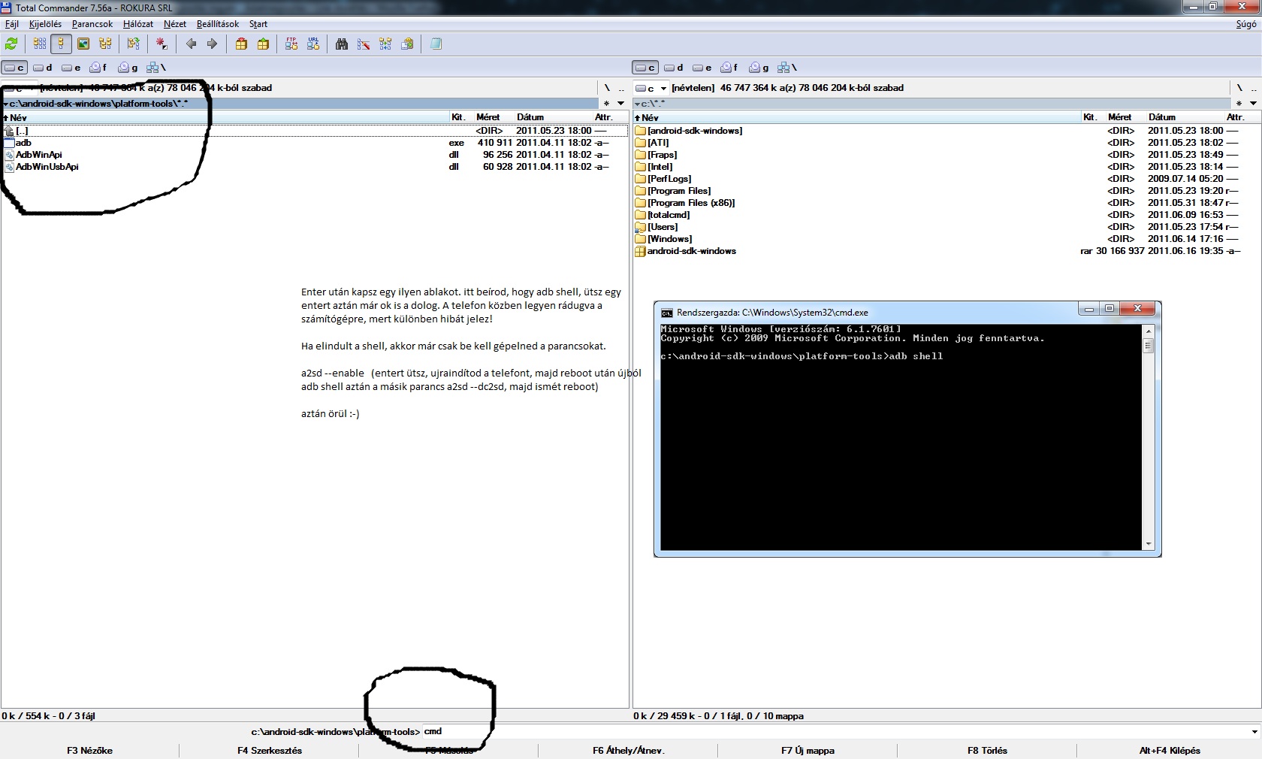The height and width of the screenshot is (759, 1262).
Task: Click the red star filter icon
Action: click(162, 44)
